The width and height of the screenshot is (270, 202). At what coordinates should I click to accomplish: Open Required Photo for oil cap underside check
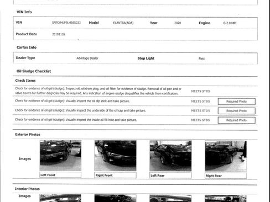click(x=237, y=111)
